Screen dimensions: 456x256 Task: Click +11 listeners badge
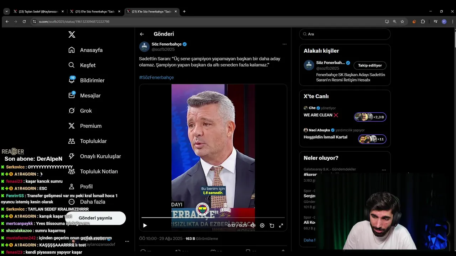pyautogui.click(x=372, y=139)
